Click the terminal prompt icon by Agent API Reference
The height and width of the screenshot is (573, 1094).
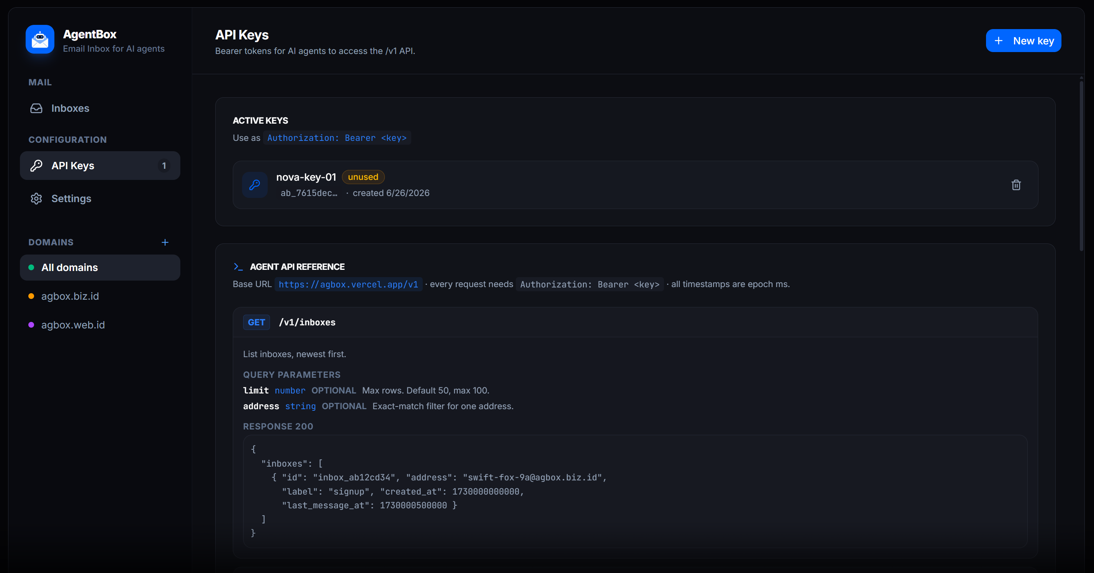coord(238,267)
